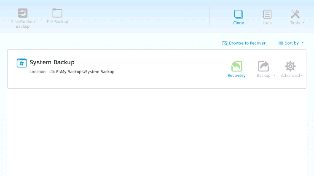314x176 pixels.
Task: Click the Browse to Recover folder icon
Action: (225, 43)
